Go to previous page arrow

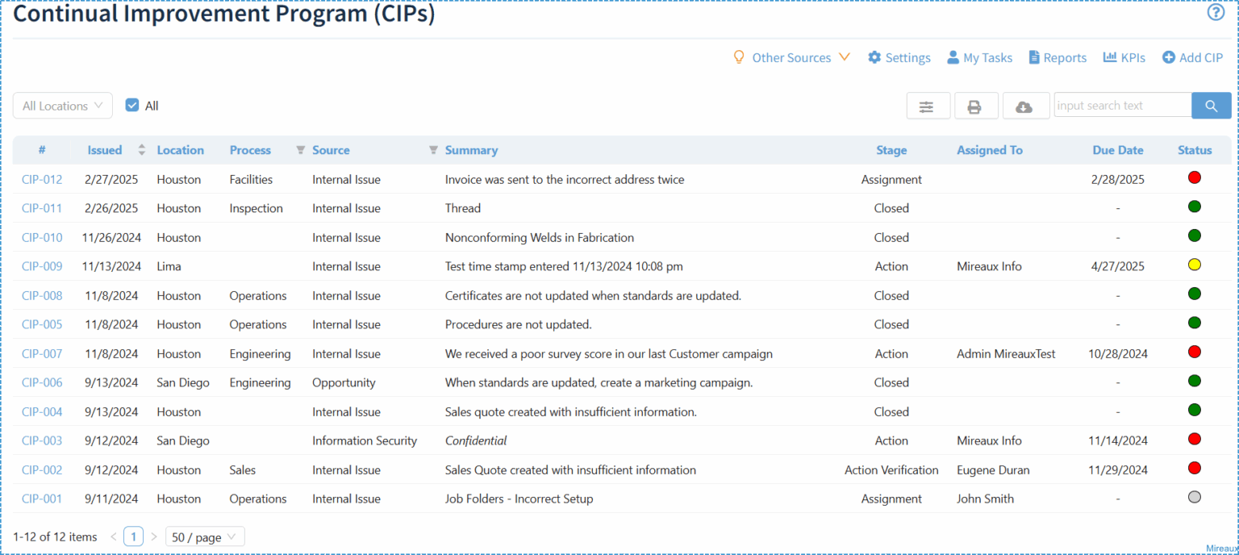[x=113, y=536]
